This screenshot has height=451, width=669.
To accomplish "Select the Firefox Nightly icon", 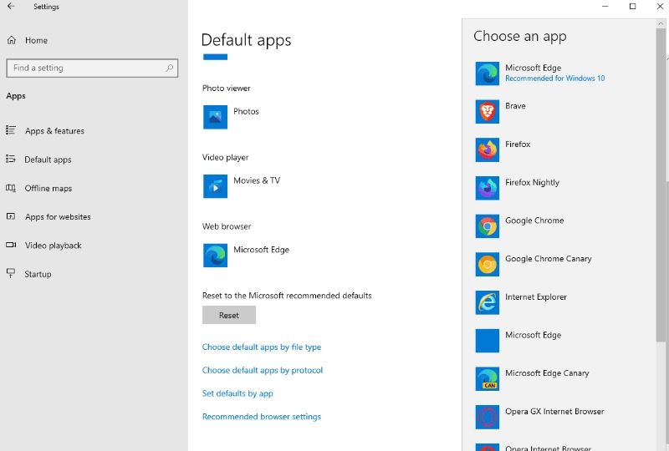I will pos(488,188).
